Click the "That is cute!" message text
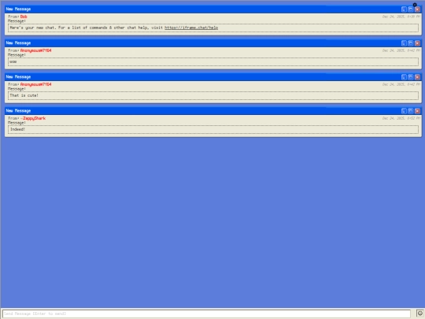Image resolution: width=425 pixels, height=319 pixels. coord(24,95)
